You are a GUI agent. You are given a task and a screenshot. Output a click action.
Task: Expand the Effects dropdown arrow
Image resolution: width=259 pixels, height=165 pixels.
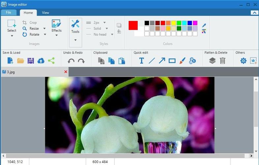[x=56, y=35]
